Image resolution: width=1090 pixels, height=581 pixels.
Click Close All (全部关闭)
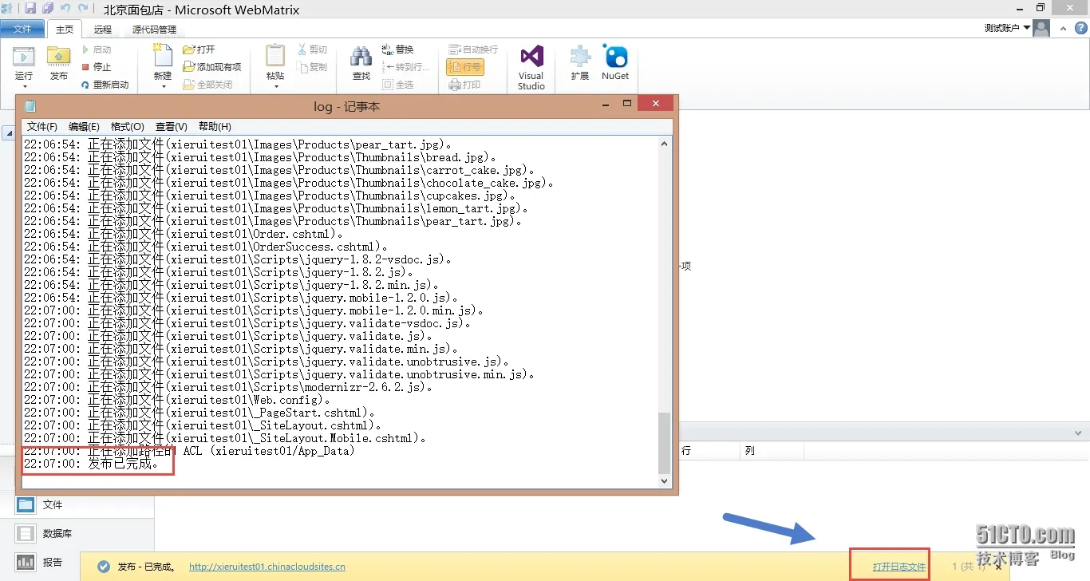tap(208, 85)
